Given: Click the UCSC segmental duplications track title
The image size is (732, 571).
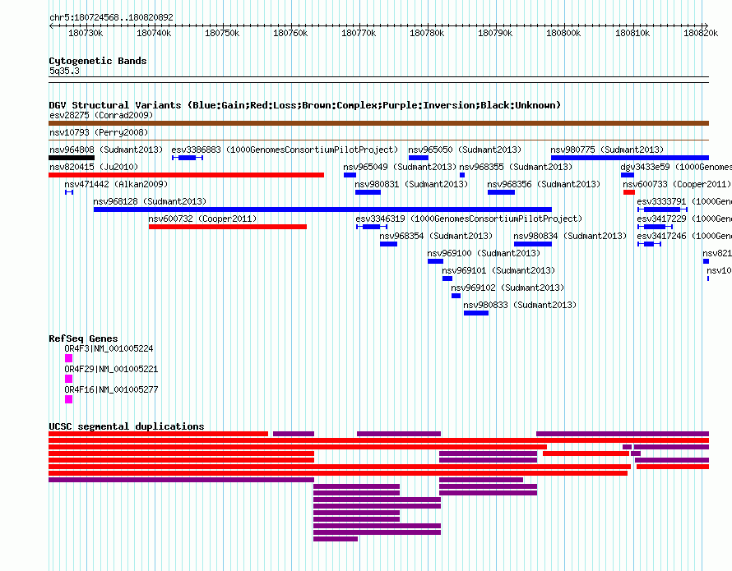Looking at the screenshot, I should [127, 426].
